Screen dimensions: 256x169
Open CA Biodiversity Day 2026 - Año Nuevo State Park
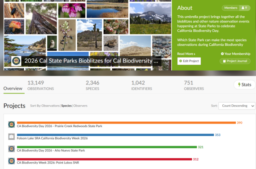tap(51, 151)
